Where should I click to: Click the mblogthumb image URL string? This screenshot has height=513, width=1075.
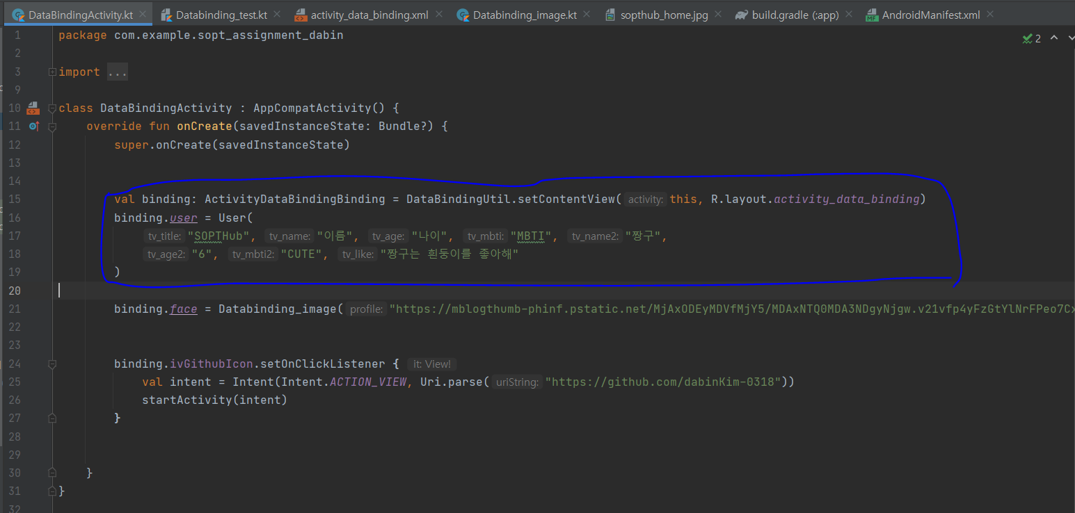click(731, 309)
